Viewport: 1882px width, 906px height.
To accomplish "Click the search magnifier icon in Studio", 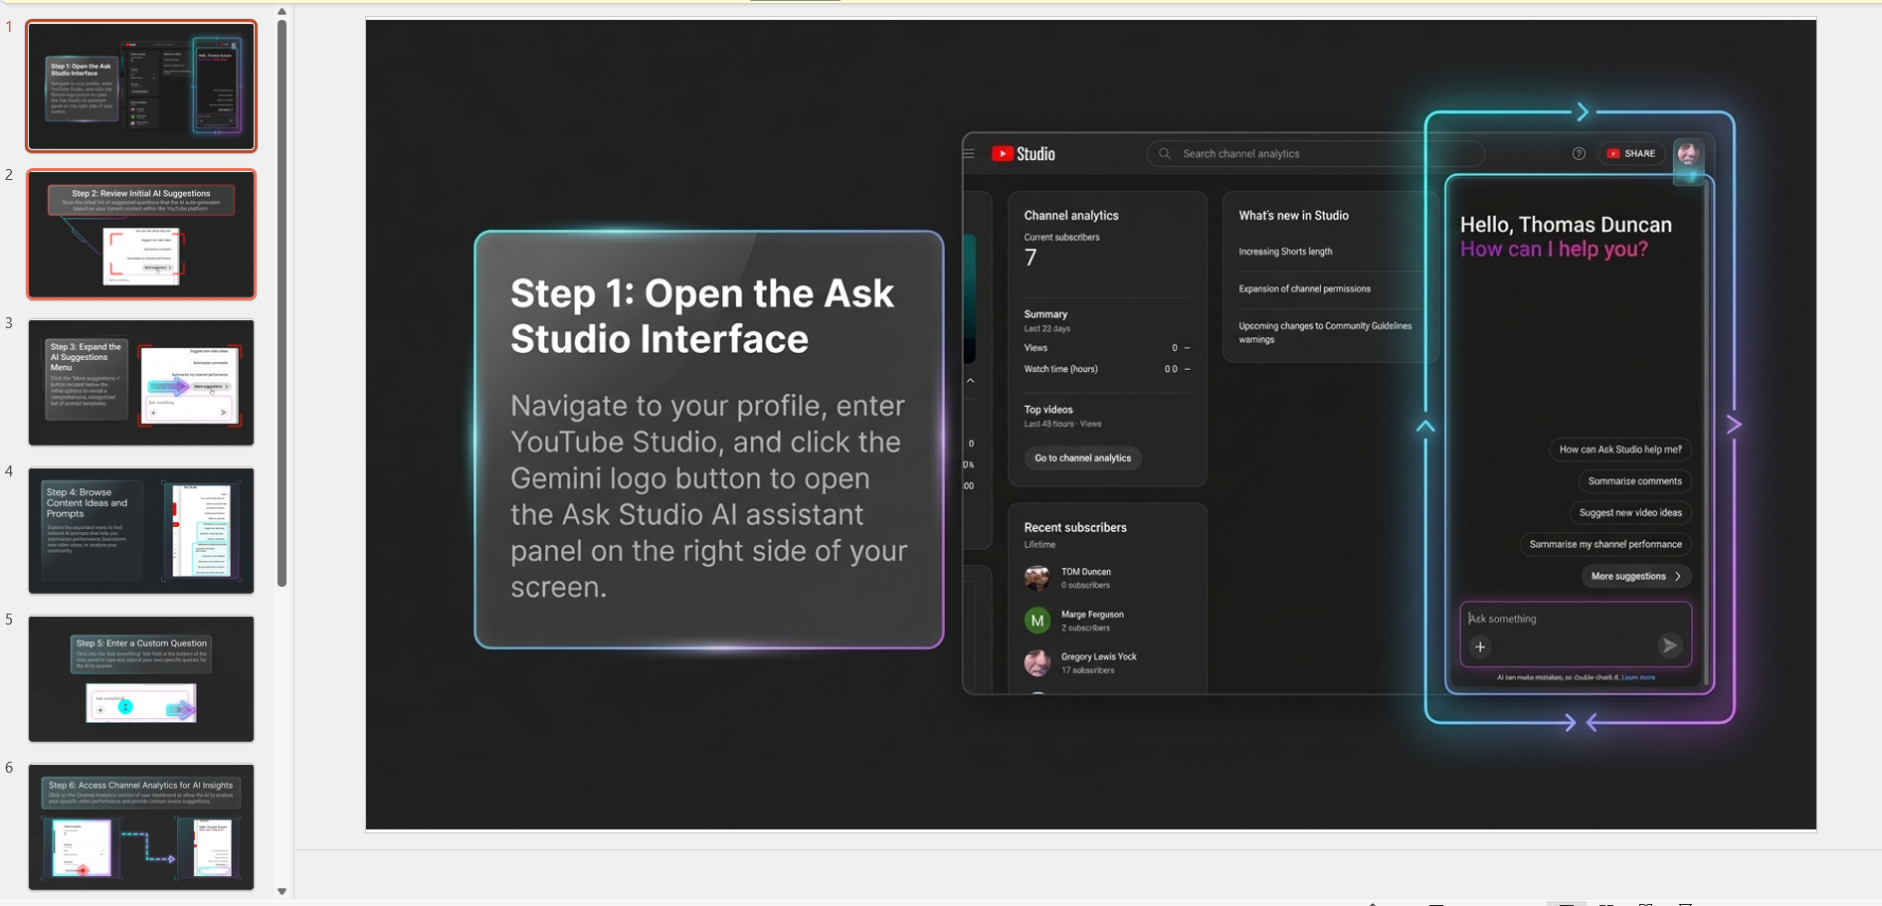I will pyautogui.click(x=1165, y=154).
